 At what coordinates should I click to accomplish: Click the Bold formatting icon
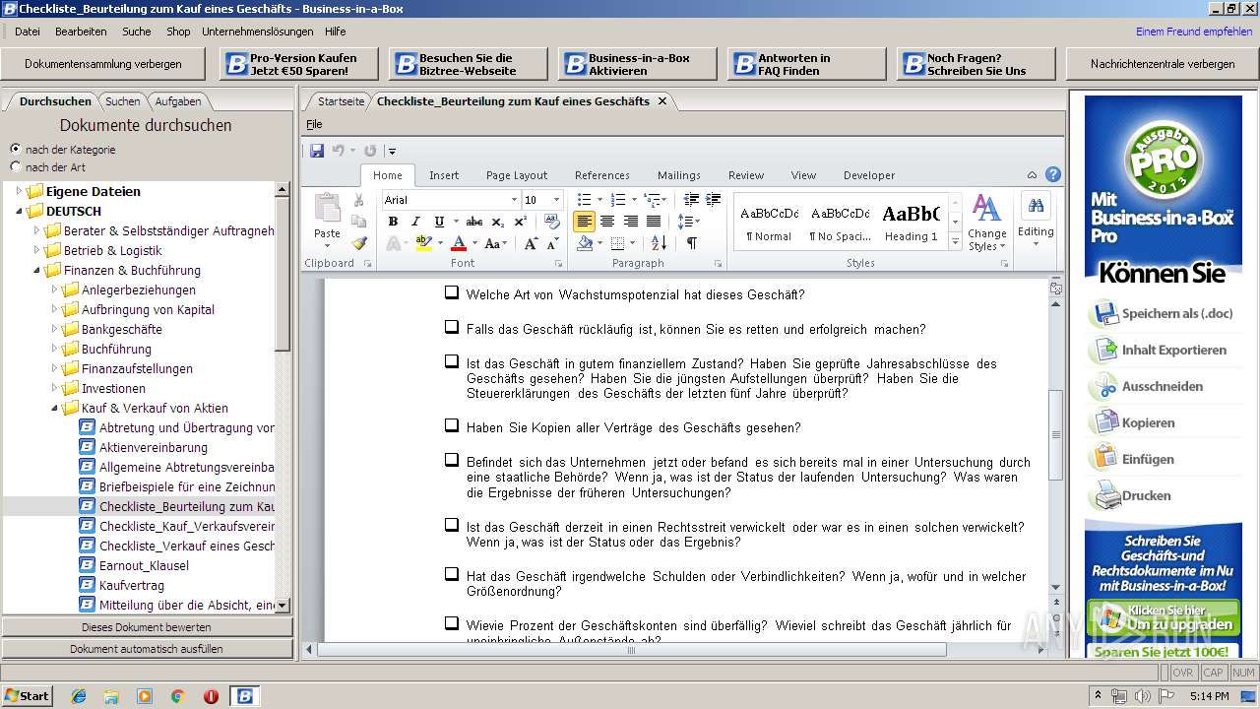(x=393, y=222)
